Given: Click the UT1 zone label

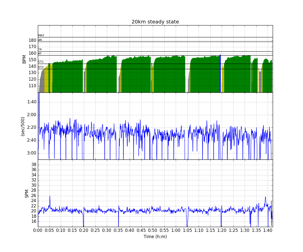Looking at the screenshot, I should coord(41,62).
